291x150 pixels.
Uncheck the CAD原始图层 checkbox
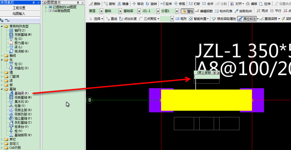click(x=50, y=11)
